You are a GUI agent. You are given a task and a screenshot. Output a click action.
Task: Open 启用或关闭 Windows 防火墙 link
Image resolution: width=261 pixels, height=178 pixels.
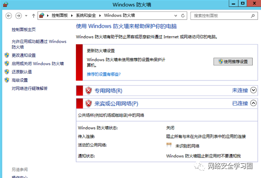38,64
